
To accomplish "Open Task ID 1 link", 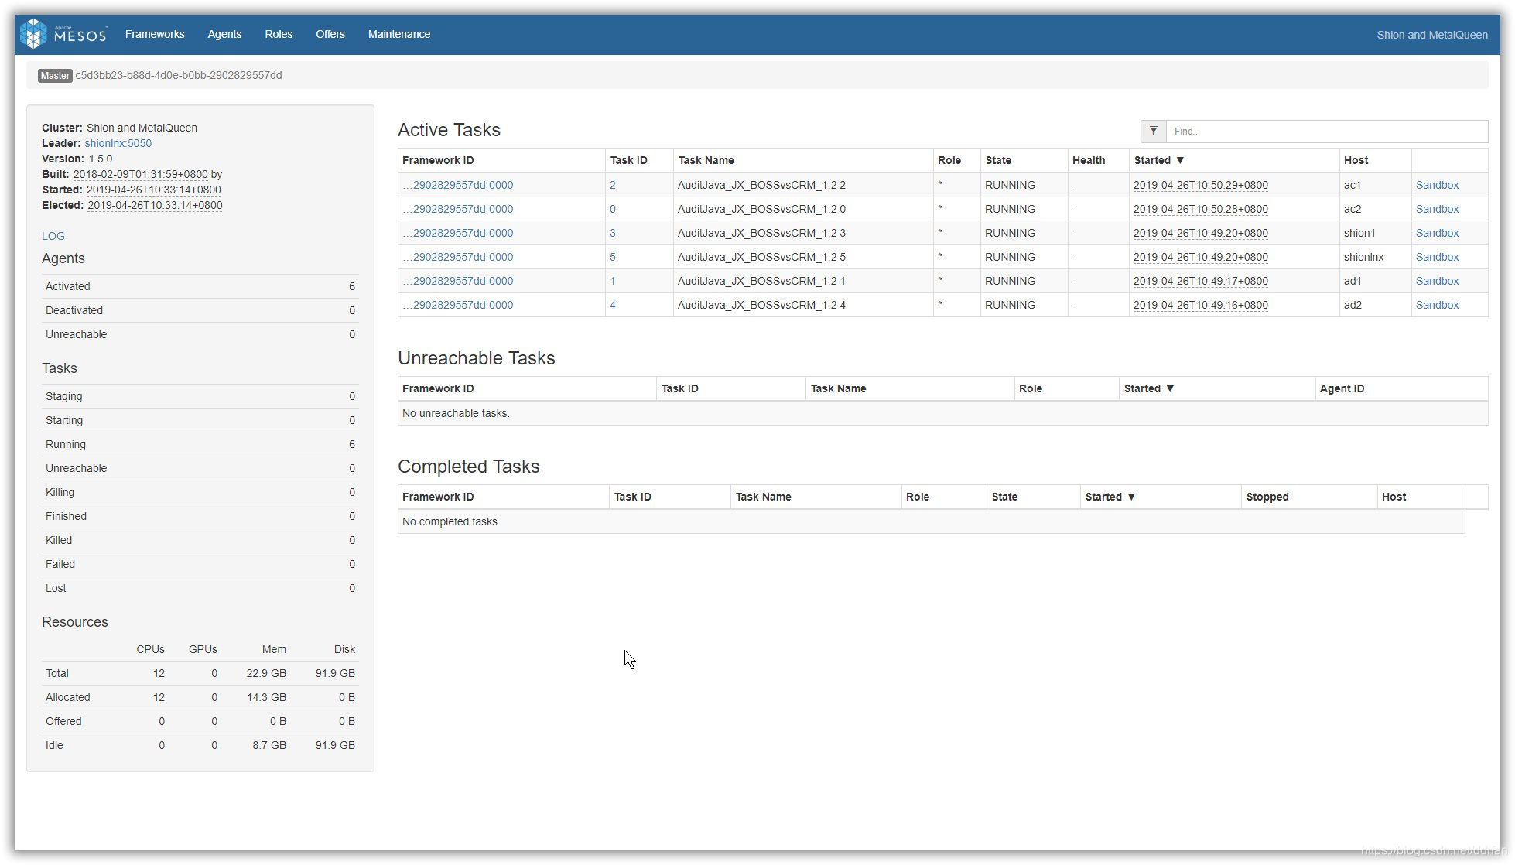I will (613, 281).
